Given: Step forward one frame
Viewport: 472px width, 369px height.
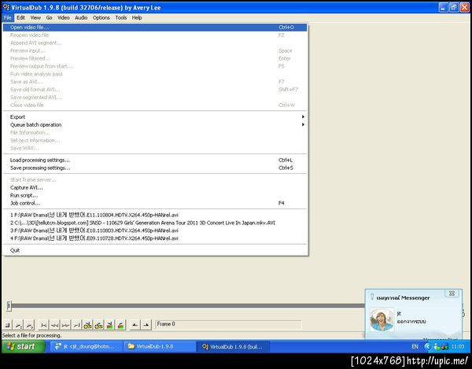Looking at the screenshot, I should (65, 325).
